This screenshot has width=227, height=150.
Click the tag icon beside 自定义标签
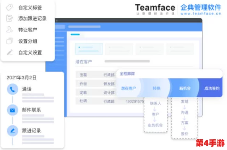coord(10,7)
